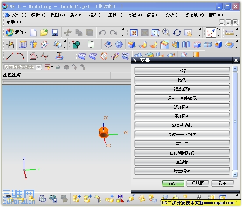Open the 帮助(H) menu
This screenshot has width=242, height=207.
[x=14, y=22]
